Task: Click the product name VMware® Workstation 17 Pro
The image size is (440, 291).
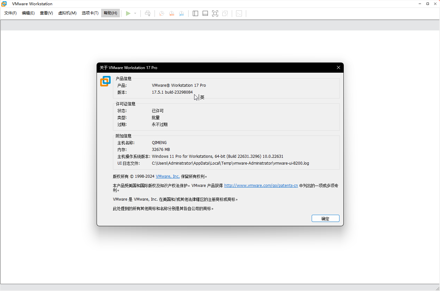Action: point(179,85)
